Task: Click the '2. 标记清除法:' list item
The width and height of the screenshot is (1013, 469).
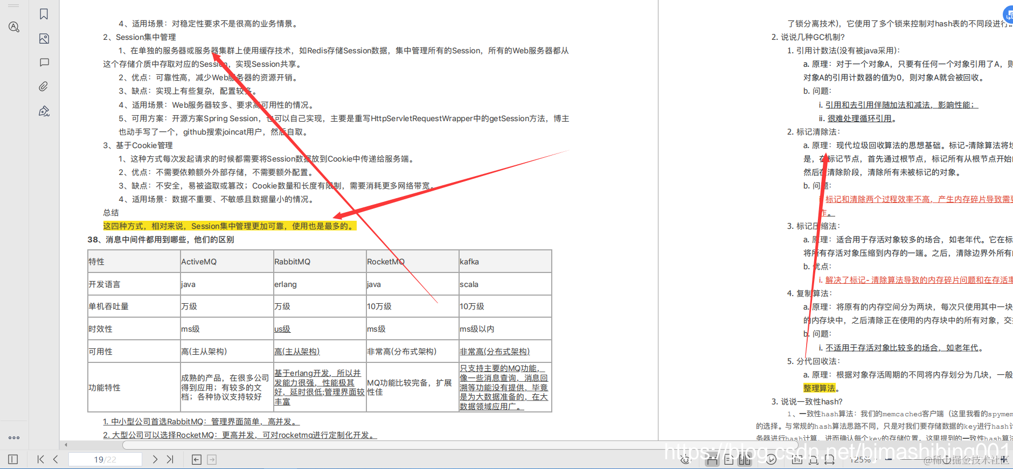Action: [814, 132]
